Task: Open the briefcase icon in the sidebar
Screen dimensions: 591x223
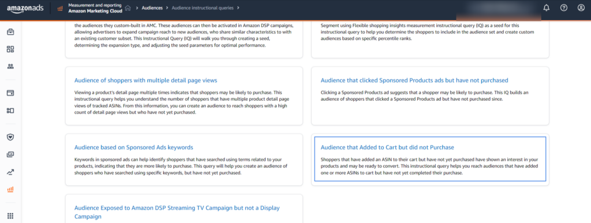Action: pos(10,32)
